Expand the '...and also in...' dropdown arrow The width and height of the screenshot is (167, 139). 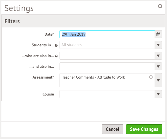tap(158, 66)
